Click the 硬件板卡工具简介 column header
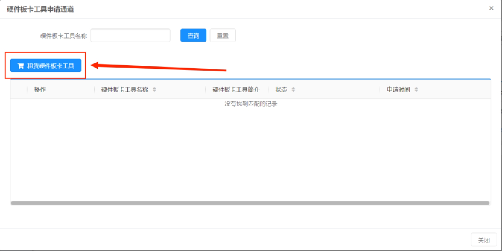 click(236, 90)
